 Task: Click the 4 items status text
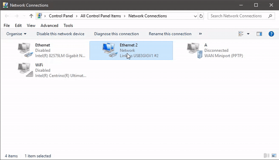click(x=11, y=156)
